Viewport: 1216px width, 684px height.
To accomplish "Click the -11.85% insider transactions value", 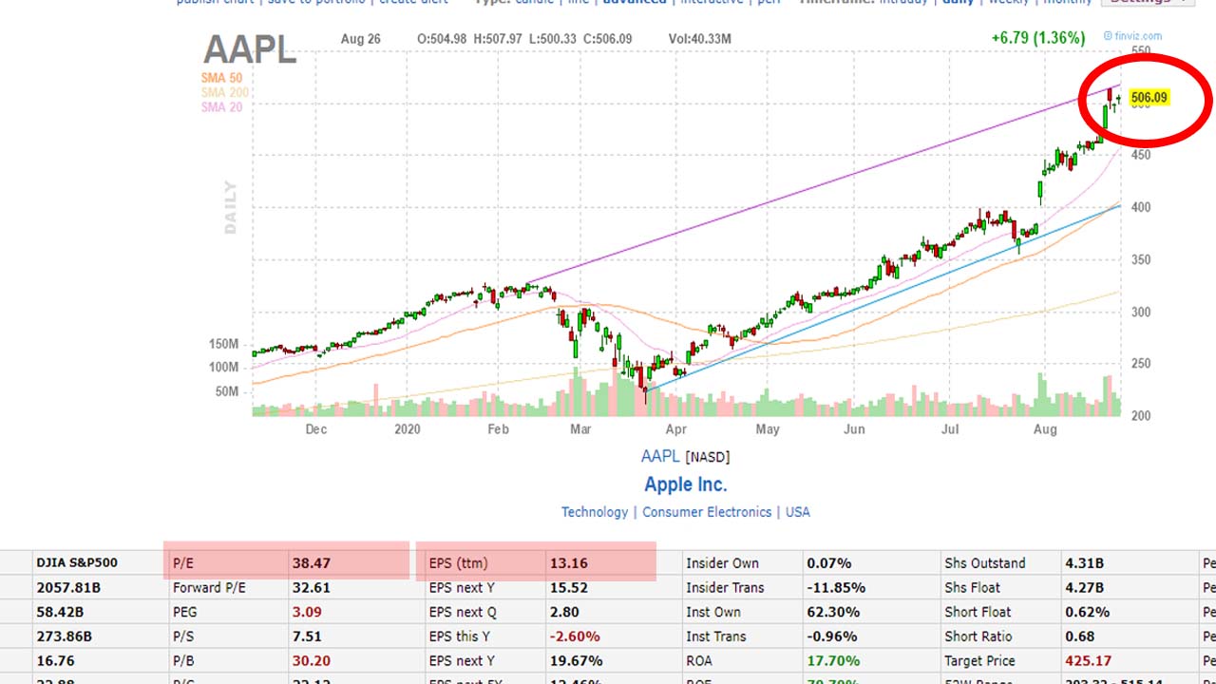I will (x=836, y=588).
